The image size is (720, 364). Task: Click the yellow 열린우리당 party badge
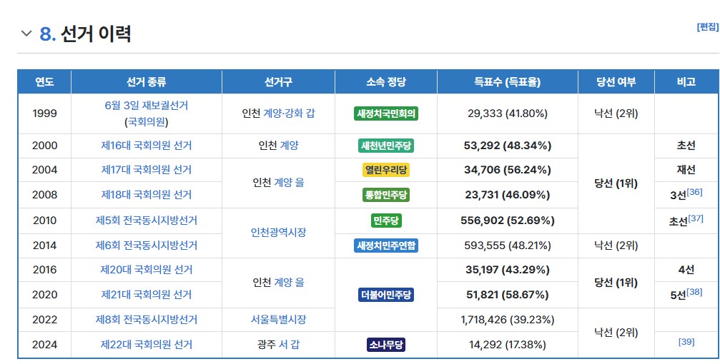tap(386, 170)
